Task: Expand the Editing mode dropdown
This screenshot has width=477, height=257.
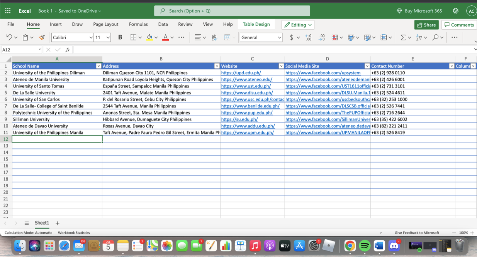Action: click(x=298, y=25)
